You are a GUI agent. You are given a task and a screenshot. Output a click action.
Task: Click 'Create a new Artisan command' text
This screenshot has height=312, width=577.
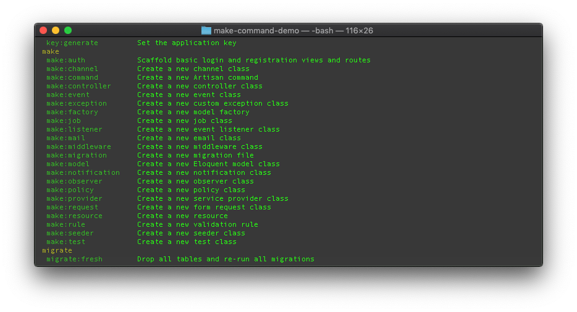coord(198,77)
